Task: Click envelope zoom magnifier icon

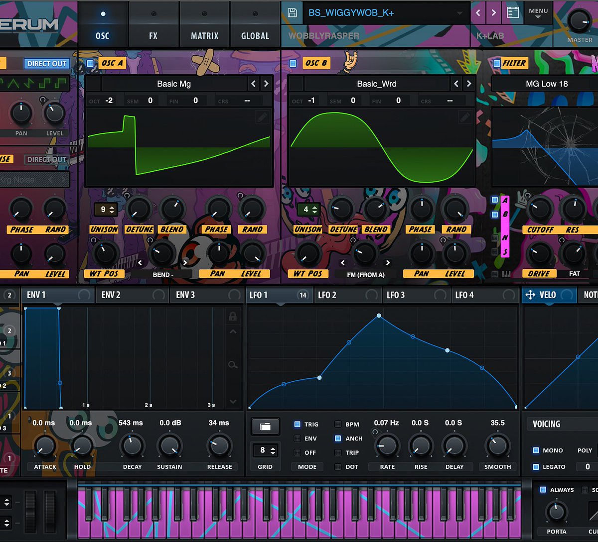Action: 233,366
